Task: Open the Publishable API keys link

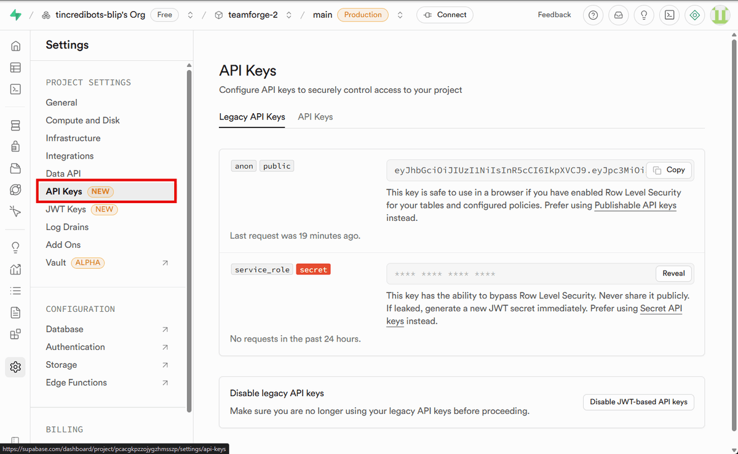Action: pyautogui.click(x=635, y=205)
